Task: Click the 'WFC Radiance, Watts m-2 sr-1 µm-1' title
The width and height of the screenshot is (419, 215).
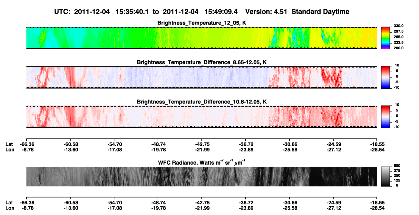Action: pyautogui.click(x=202, y=162)
